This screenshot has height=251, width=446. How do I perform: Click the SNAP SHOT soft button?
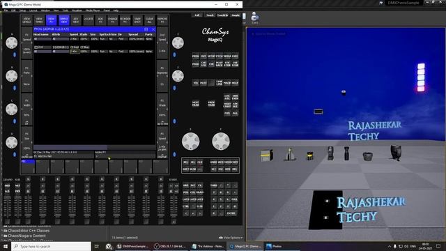click(x=137, y=20)
